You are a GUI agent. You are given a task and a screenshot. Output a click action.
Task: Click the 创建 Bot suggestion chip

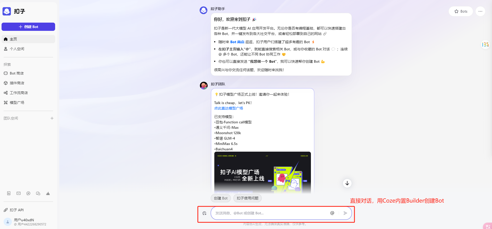[x=221, y=198]
